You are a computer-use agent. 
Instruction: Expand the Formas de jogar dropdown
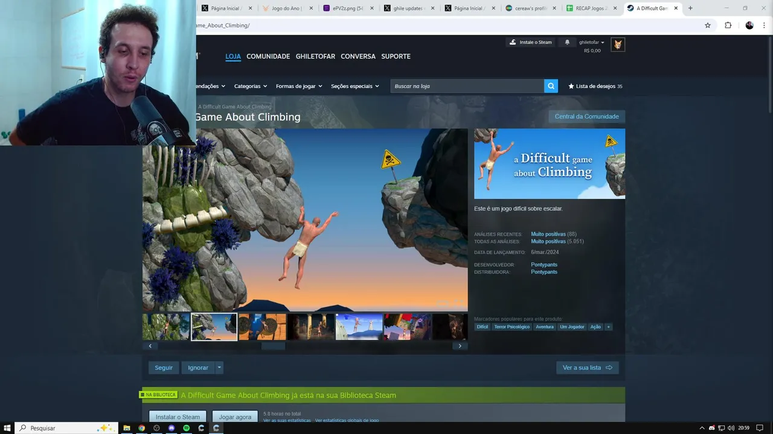click(x=299, y=86)
